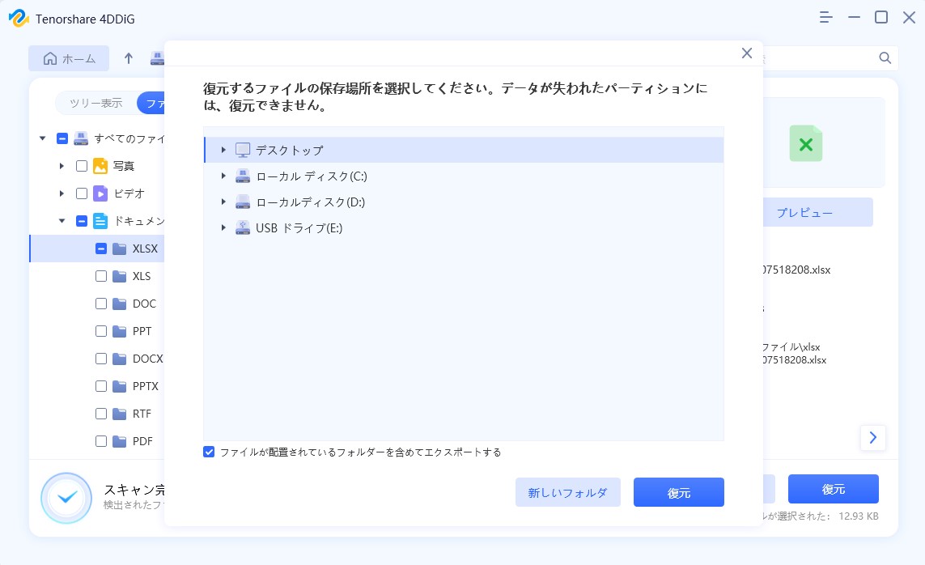
Task: Expand the デスクトップ tree node
Action: tap(223, 150)
